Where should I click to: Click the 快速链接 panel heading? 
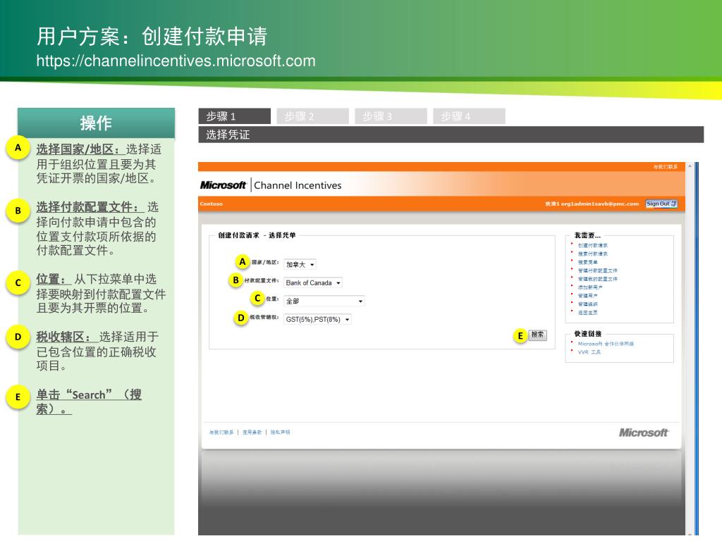[587, 333]
